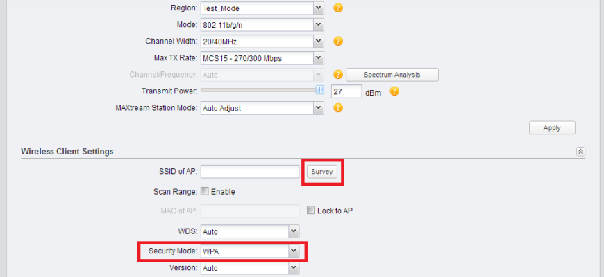Enable the Scan Range checkbox
Image resolution: width=604 pixels, height=277 pixels.
pos(205,191)
